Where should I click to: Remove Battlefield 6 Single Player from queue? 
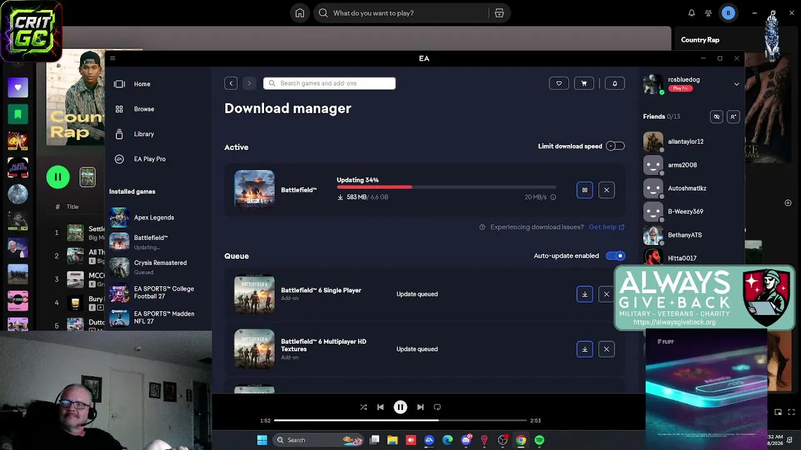pyautogui.click(x=606, y=294)
